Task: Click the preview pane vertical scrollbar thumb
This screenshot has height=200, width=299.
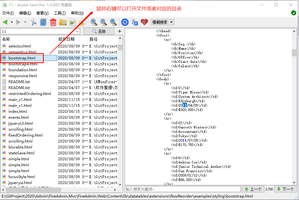Action: (294, 53)
